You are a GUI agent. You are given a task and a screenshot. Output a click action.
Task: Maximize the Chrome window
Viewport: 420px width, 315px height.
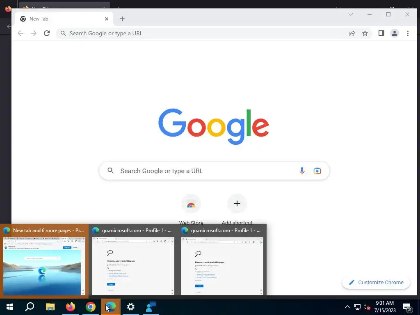click(x=388, y=14)
